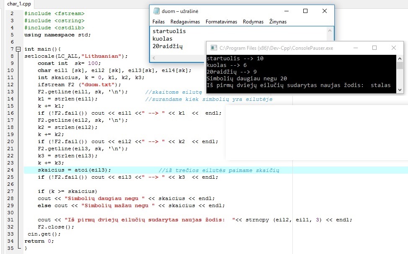Click 'Simbolių daugiau negu 20' console line
Image resolution: width=408 pixels, height=254 pixels.
point(247,79)
